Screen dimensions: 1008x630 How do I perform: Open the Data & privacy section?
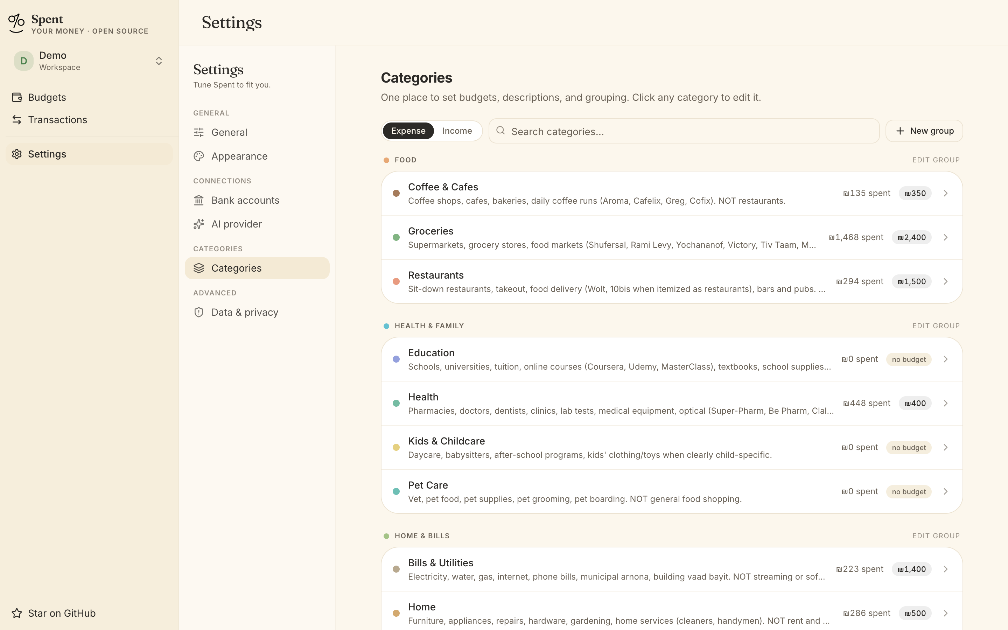point(257,312)
